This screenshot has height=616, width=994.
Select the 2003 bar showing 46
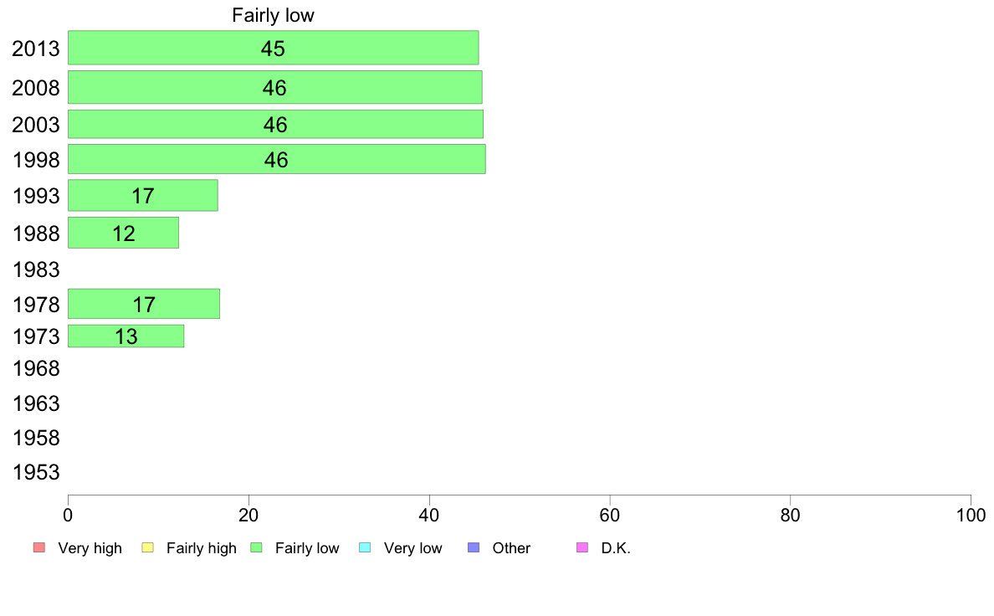point(276,124)
